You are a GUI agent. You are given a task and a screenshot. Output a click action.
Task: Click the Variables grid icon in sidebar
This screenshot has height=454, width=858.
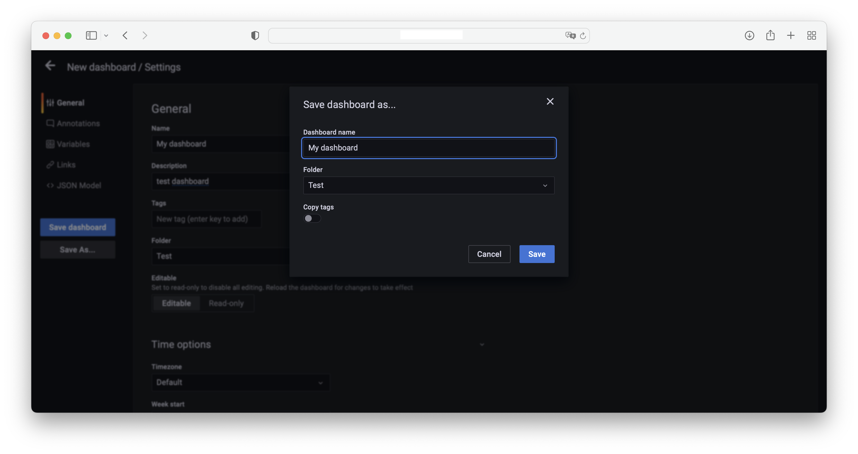point(50,144)
